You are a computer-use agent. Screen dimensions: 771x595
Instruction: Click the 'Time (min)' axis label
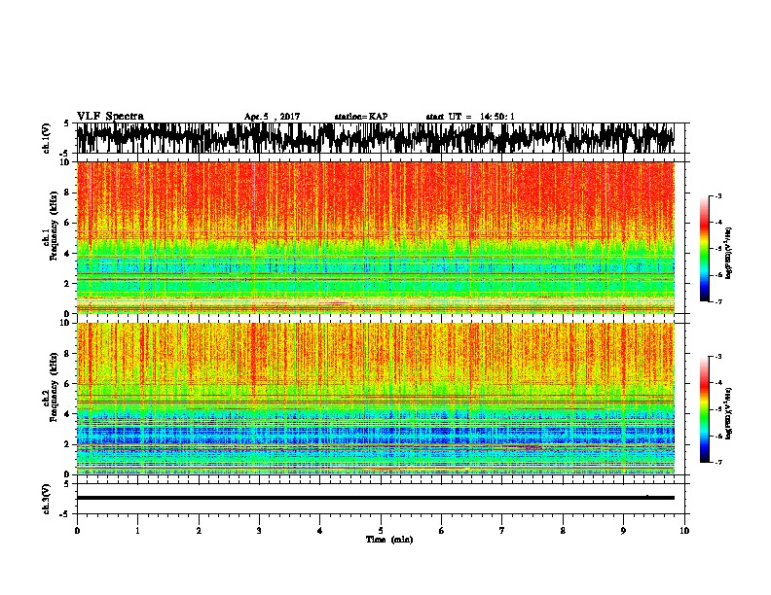389,540
